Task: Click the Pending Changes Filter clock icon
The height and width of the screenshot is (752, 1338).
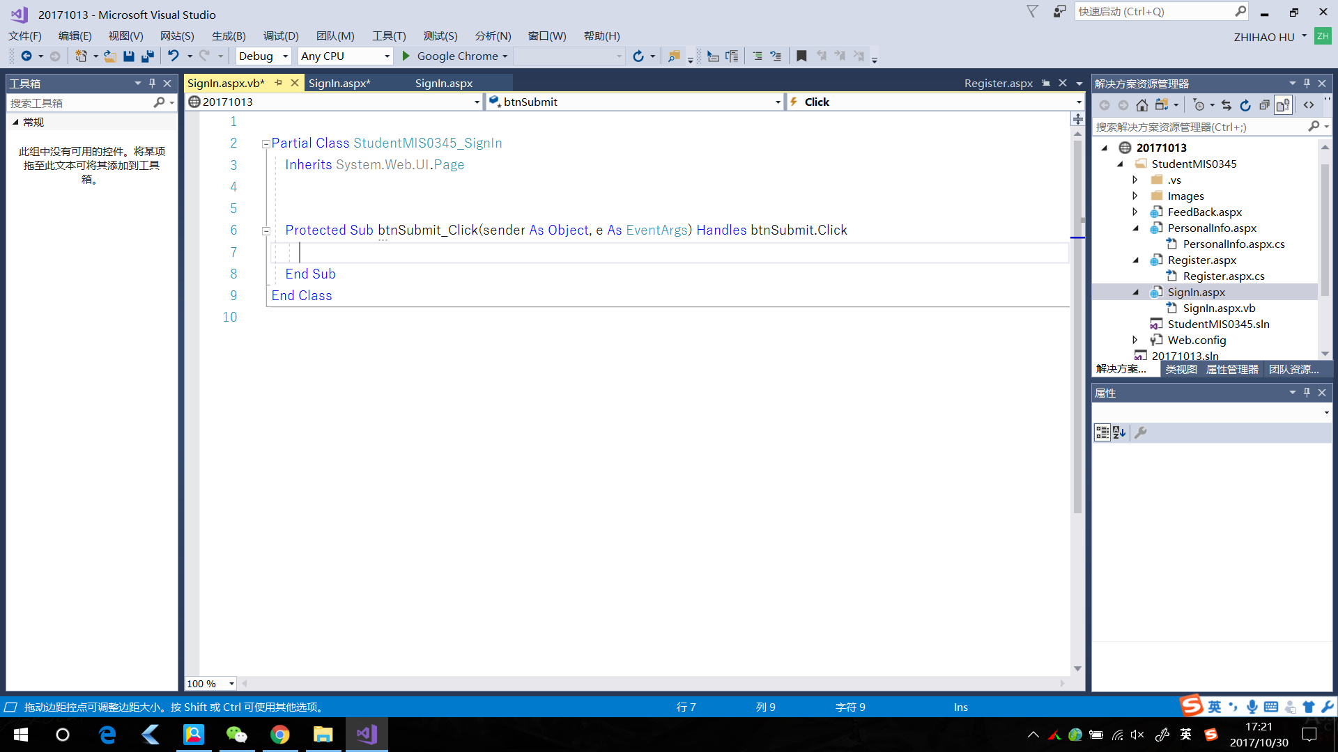Action: tap(1199, 105)
